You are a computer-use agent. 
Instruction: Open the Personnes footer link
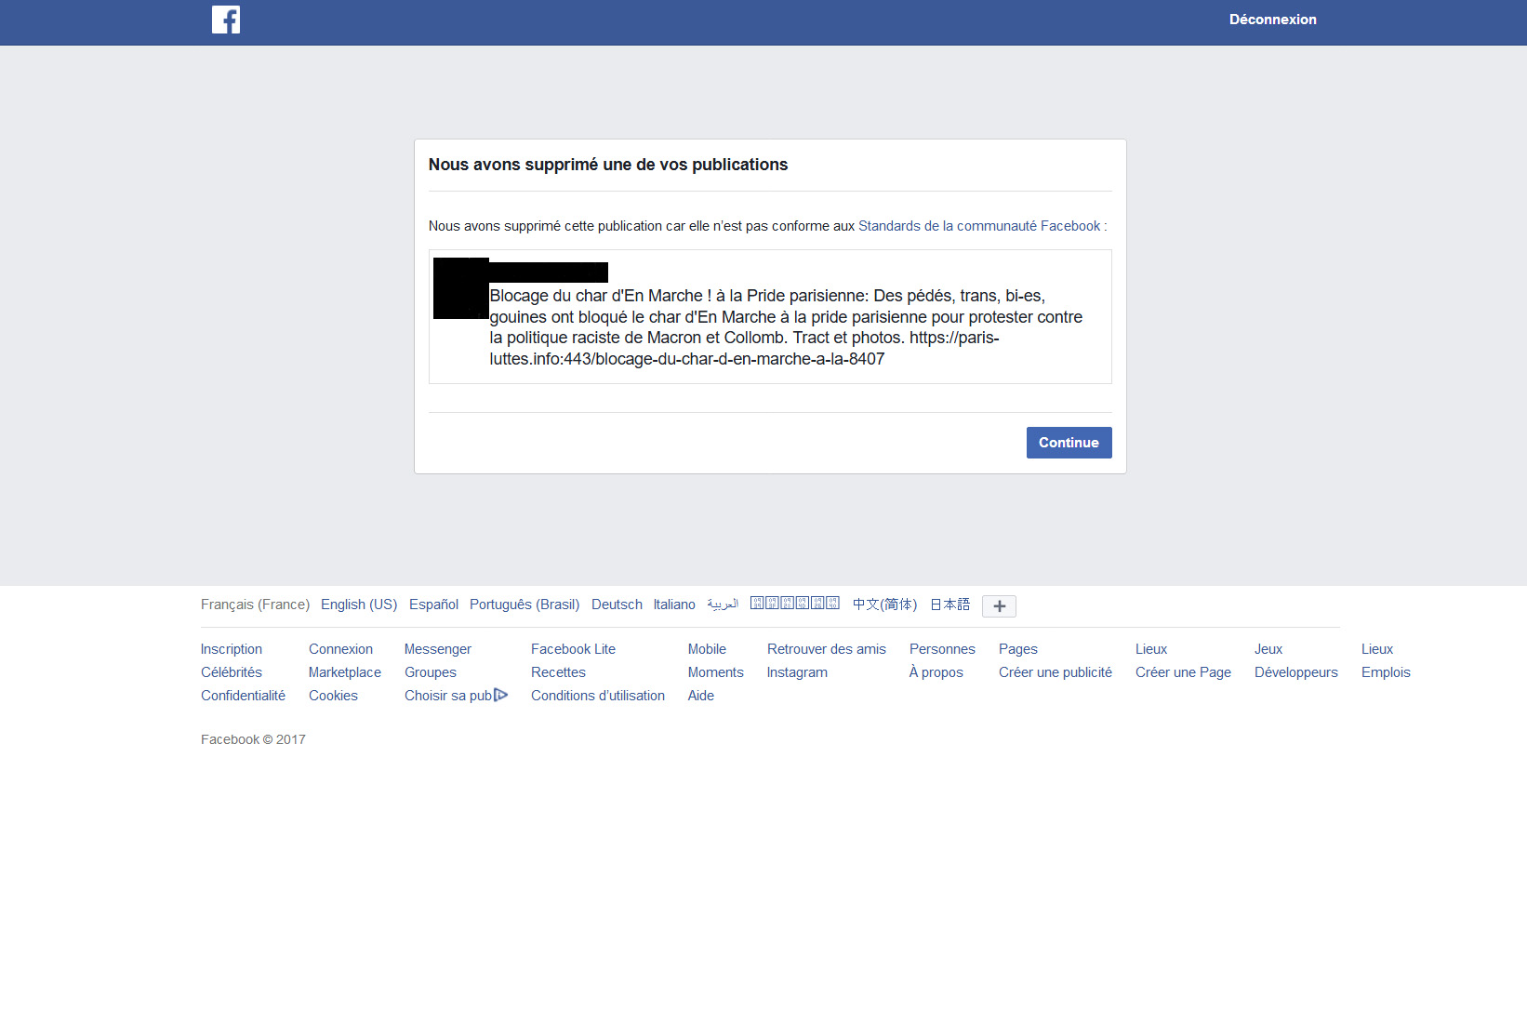tap(942, 649)
